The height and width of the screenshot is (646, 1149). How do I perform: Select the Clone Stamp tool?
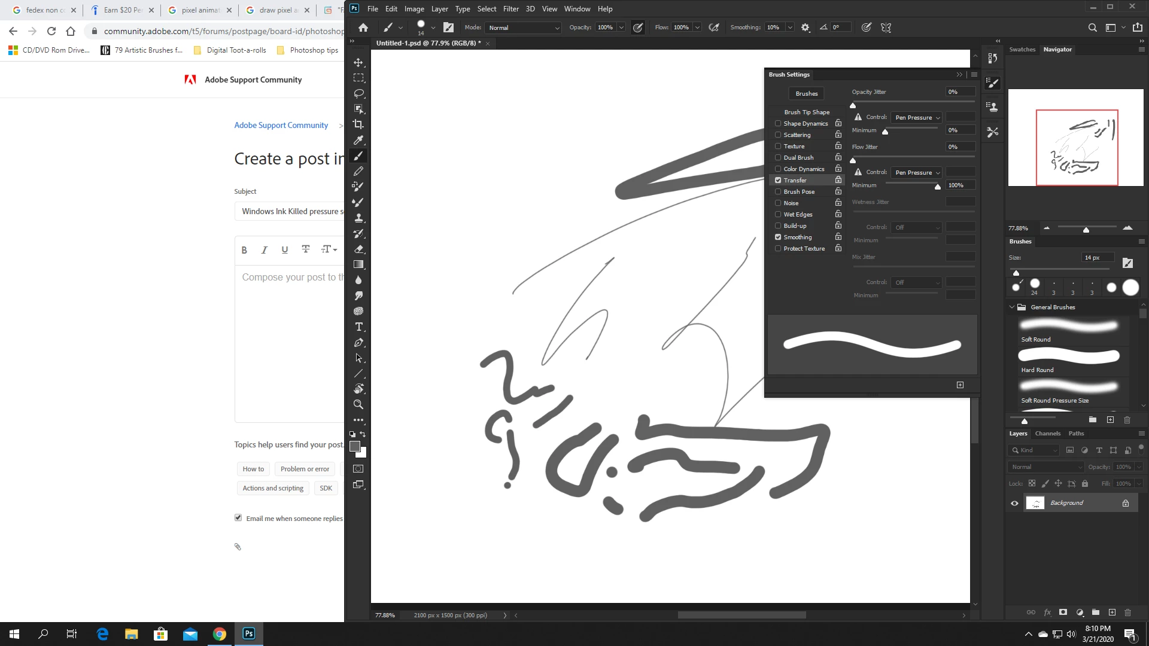click(x=358, y=218)
